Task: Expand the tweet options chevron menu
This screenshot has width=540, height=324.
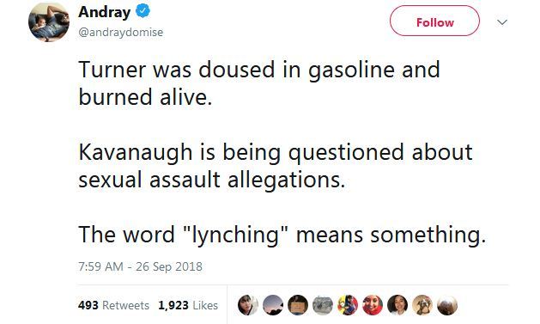Action: pos(502,22)
